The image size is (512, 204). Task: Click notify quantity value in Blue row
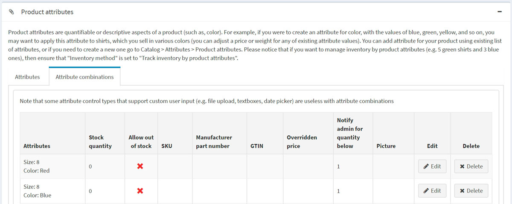tap(338, 191)
